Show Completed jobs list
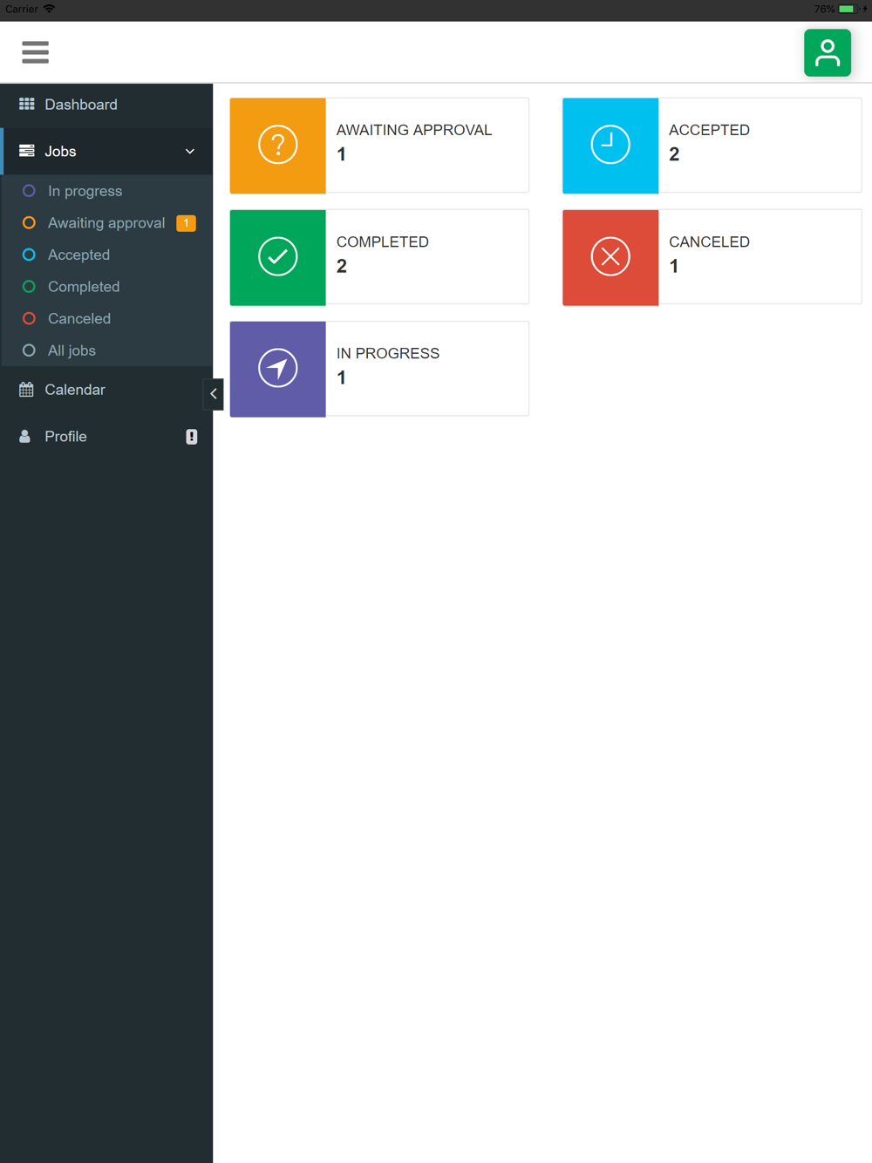This screenshot has width=872, height=1163. coord(106,287)
